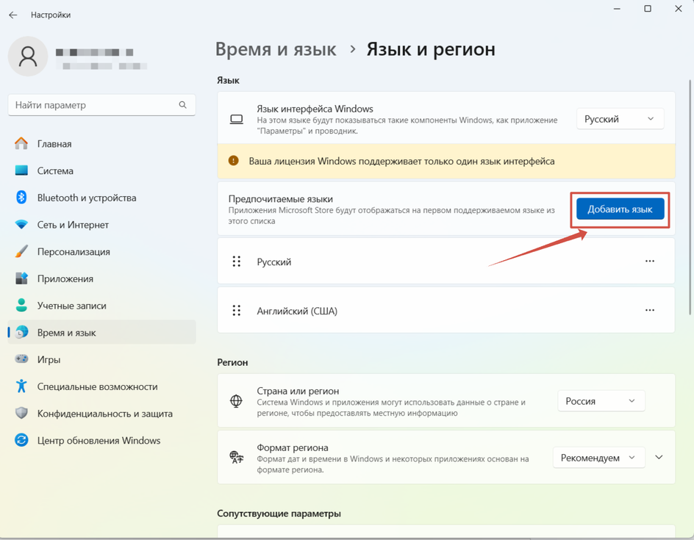Select Приложения in the sidebar
This screenshot has width=694, height=540.
[x=101, y=278]
